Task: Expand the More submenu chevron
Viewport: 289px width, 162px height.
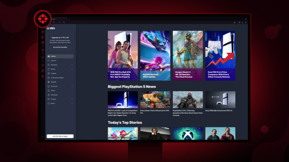Action: pyautogui.click(x=72, y=103)
